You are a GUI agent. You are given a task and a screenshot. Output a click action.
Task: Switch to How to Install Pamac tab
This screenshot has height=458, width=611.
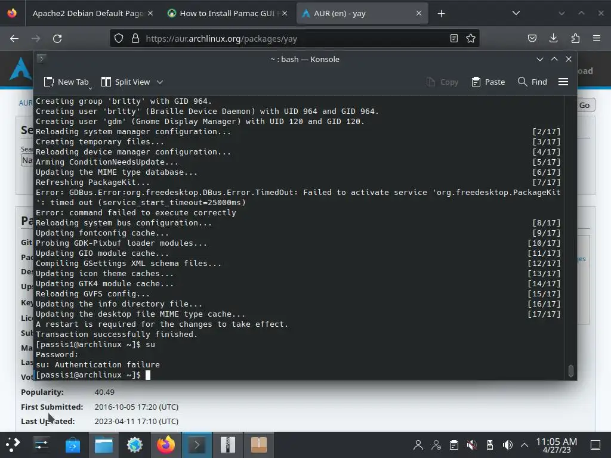click(227, 13)
